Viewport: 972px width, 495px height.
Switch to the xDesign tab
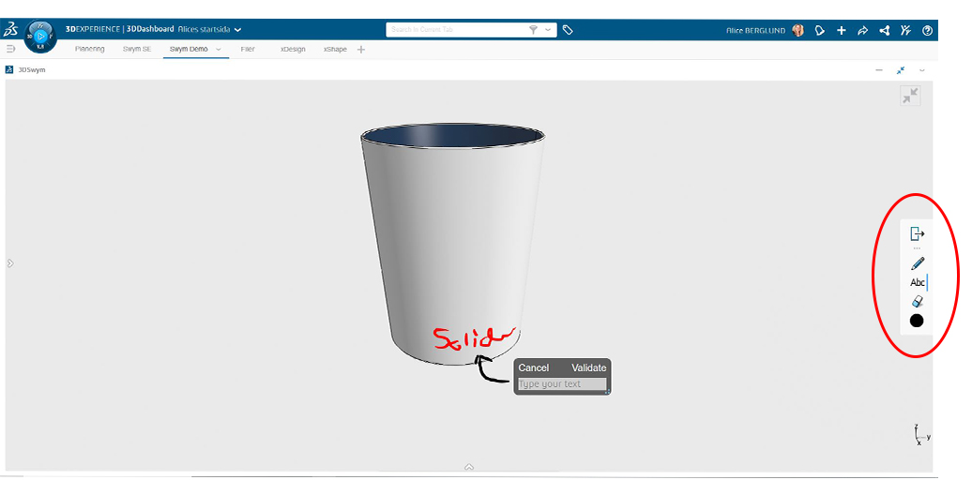pos(293,49)
